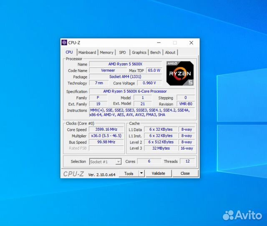Click the Multiplier value x36.0
The height and width of the screenshot is (226, 267).
point(106,136)
